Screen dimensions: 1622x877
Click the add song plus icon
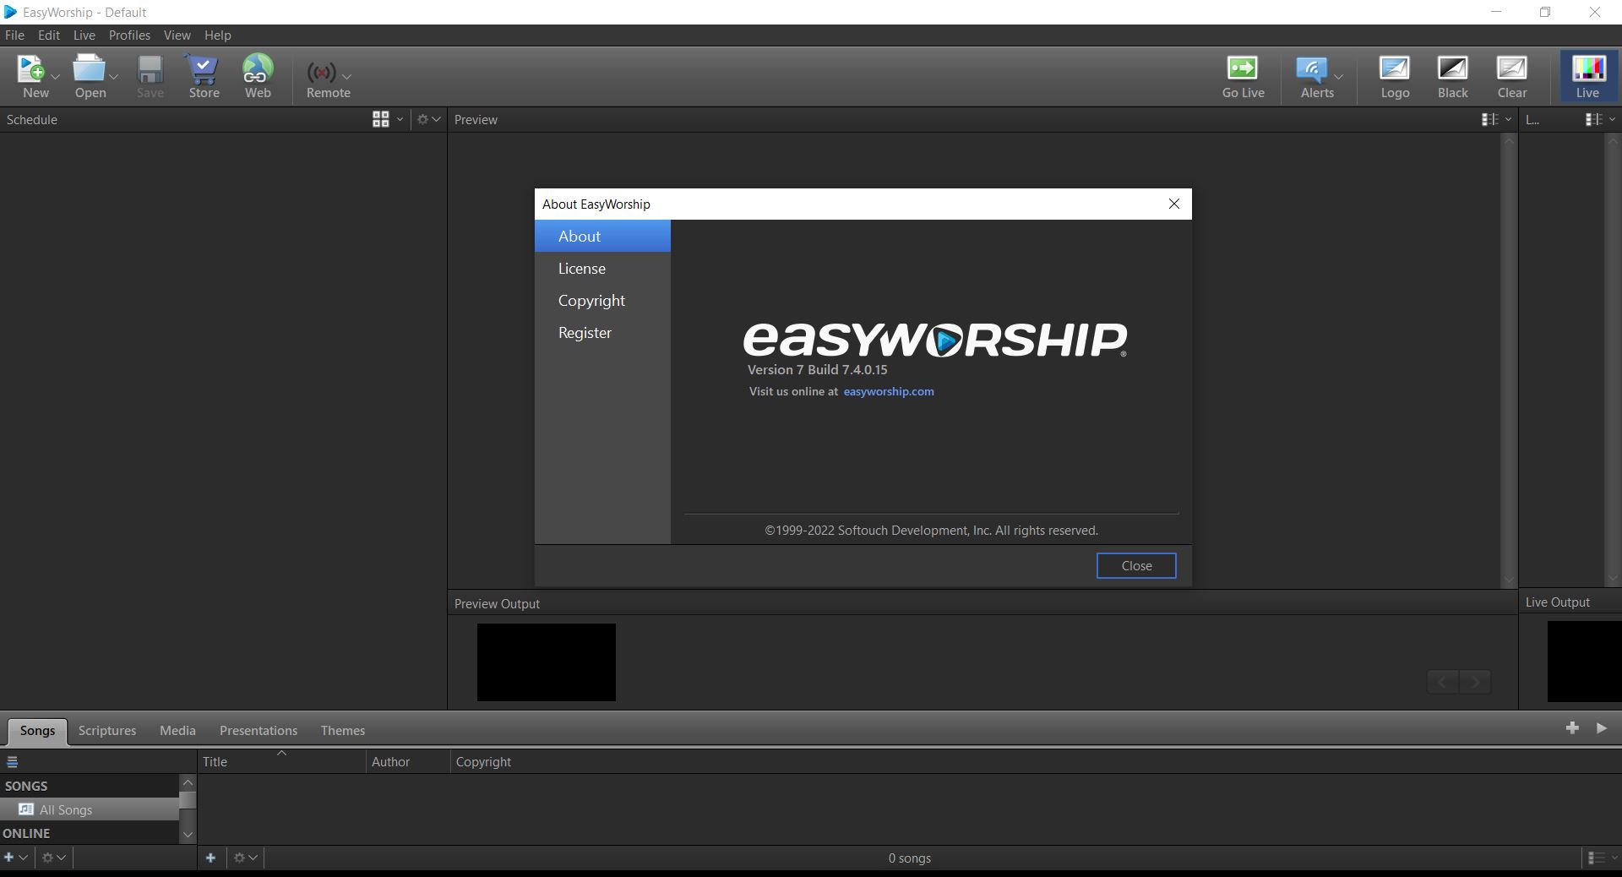click(x=211, y=858)
